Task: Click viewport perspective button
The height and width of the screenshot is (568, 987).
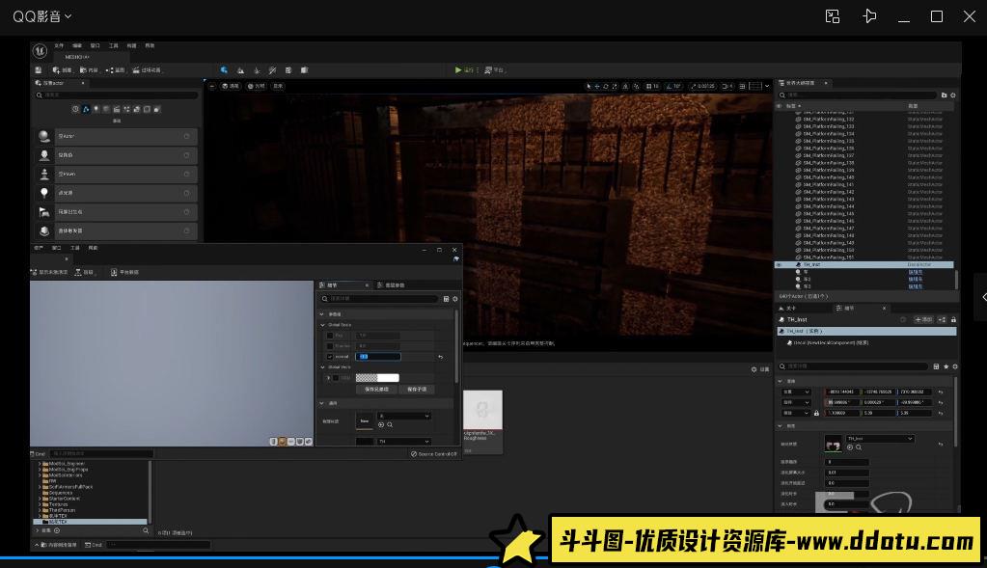Action: click(231, 86)
